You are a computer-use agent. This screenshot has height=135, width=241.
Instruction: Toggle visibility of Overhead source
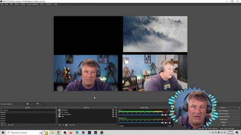[113, 110]
